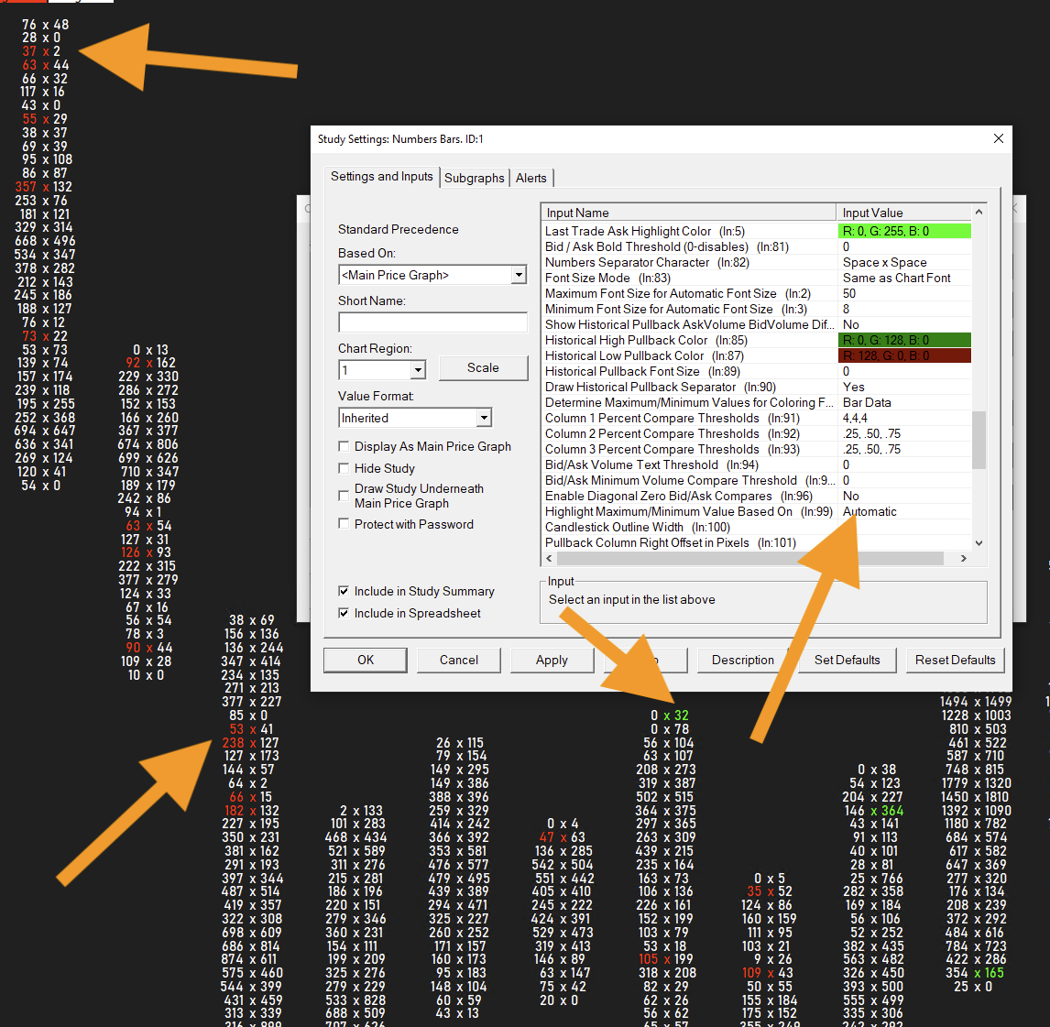Click the '37 x 2' chart value
This screenshot has width=1050, height=1027.
[41, 51]
